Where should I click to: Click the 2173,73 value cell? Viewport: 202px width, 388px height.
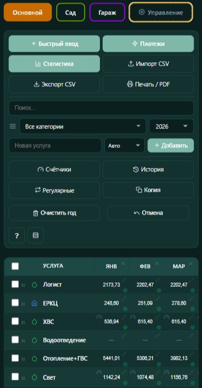point(112,285)
